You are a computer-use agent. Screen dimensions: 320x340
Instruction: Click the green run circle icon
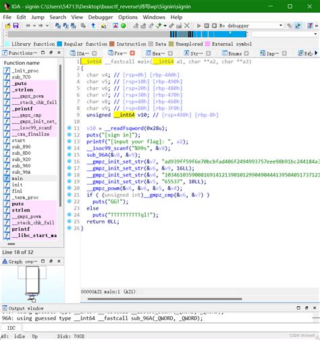(124, 26)
